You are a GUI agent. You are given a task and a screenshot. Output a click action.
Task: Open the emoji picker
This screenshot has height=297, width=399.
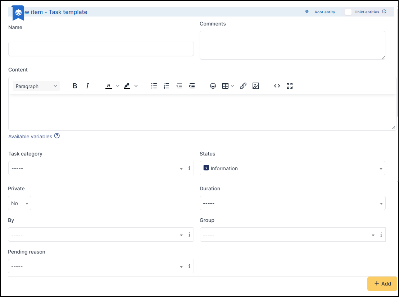pyautogui.click(x=213, y=86)
